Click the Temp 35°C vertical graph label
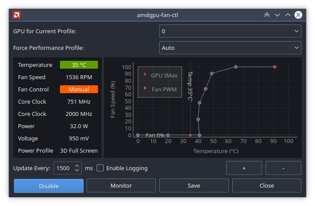Image resolution: width=315 pixels, height=206 pixels. point(190,86)
